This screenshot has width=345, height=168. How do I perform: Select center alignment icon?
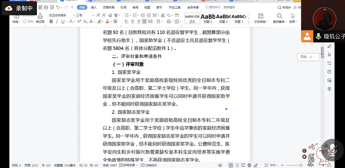(132, 22)
